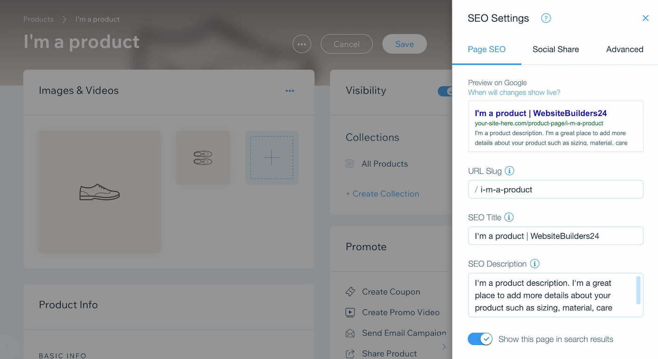Click the Cancel button

tap(346, 44)
